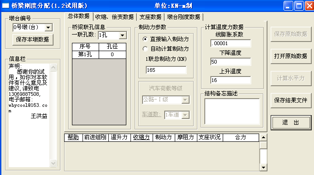Click the 保存原始数据 button
The image size is (314, 175).
[x=291, y=34]
